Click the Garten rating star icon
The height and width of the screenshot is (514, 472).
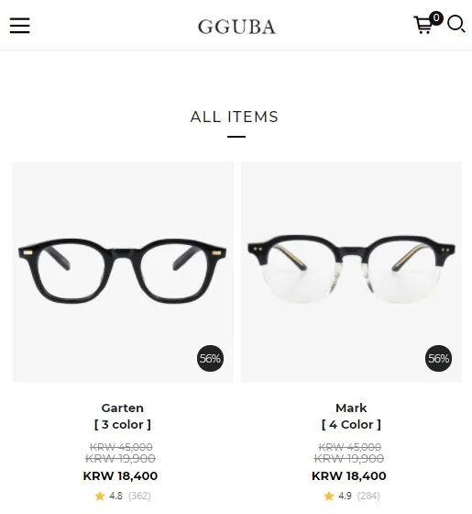[100, 496]
